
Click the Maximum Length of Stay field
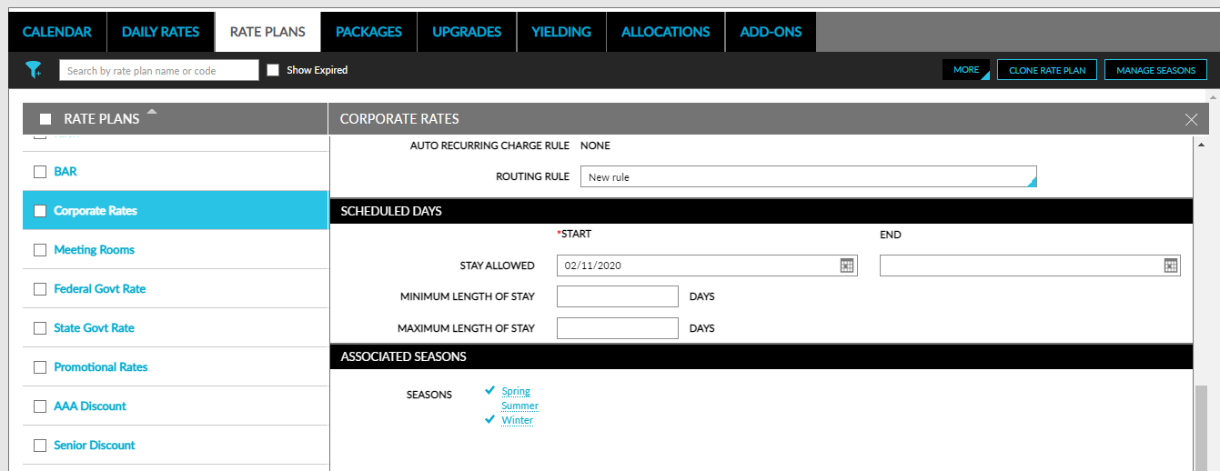coord(618,328)
